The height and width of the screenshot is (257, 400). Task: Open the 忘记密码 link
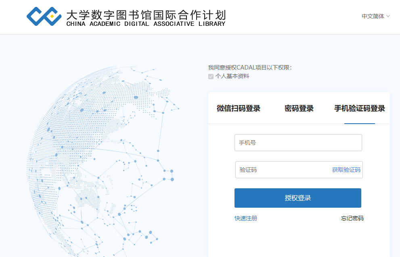352,218
